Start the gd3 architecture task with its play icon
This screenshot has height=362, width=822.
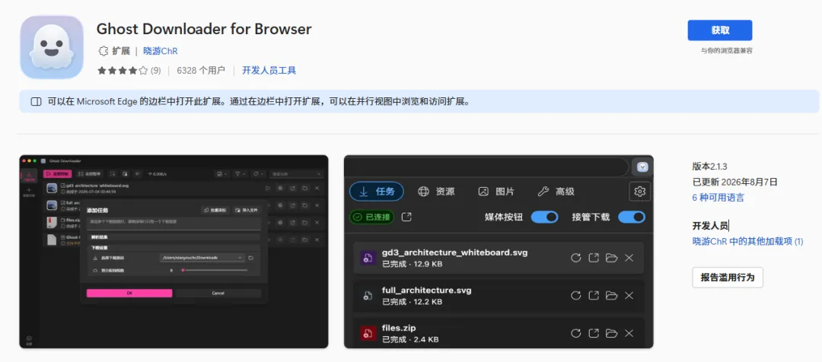point(267,188)
